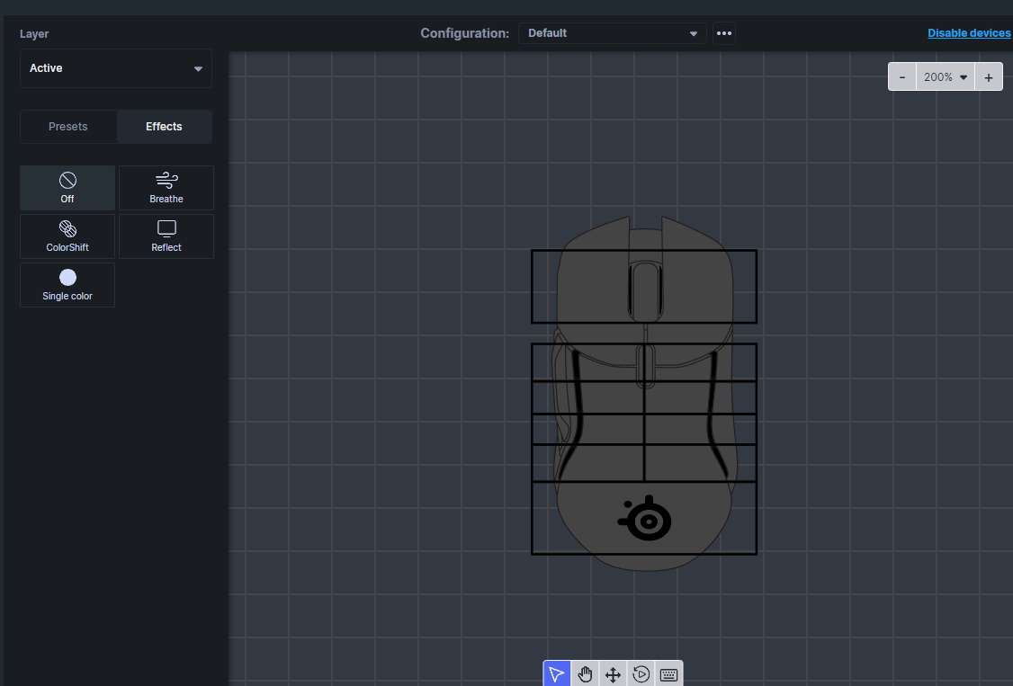Screen dimensions: 1013x686
Task: Select the Single color effect
Action: [x=67, y=285]
